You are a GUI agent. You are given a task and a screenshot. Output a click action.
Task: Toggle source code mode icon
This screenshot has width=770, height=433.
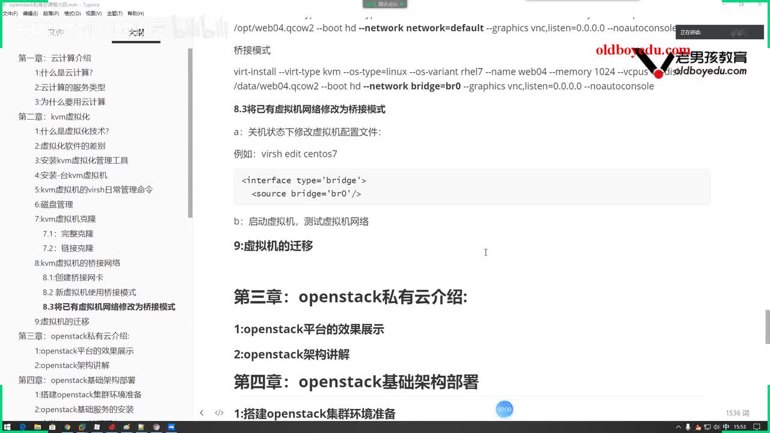click(219, 413)
